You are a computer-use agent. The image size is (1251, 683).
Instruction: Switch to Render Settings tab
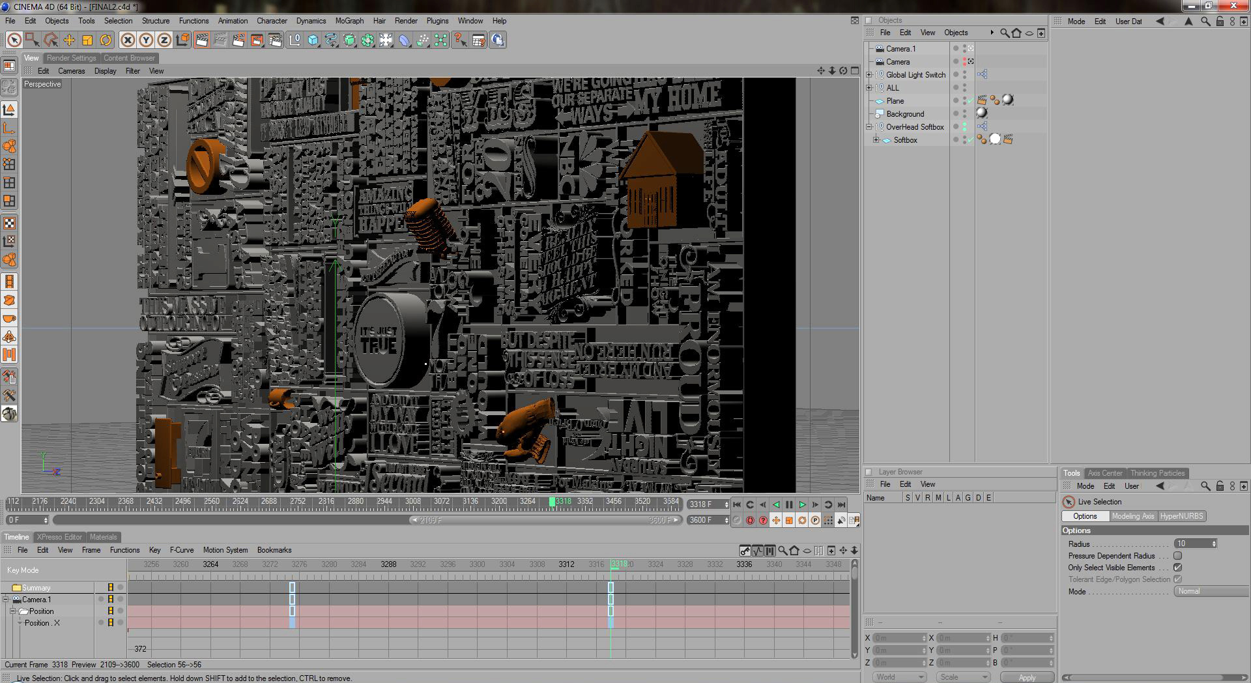[x=71, y=58]
